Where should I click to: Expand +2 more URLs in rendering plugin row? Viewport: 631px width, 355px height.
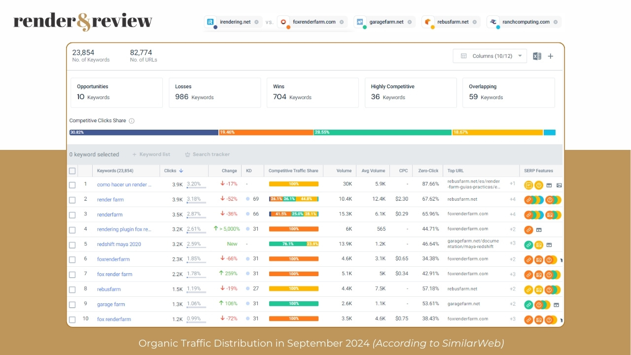click(512, 229)
